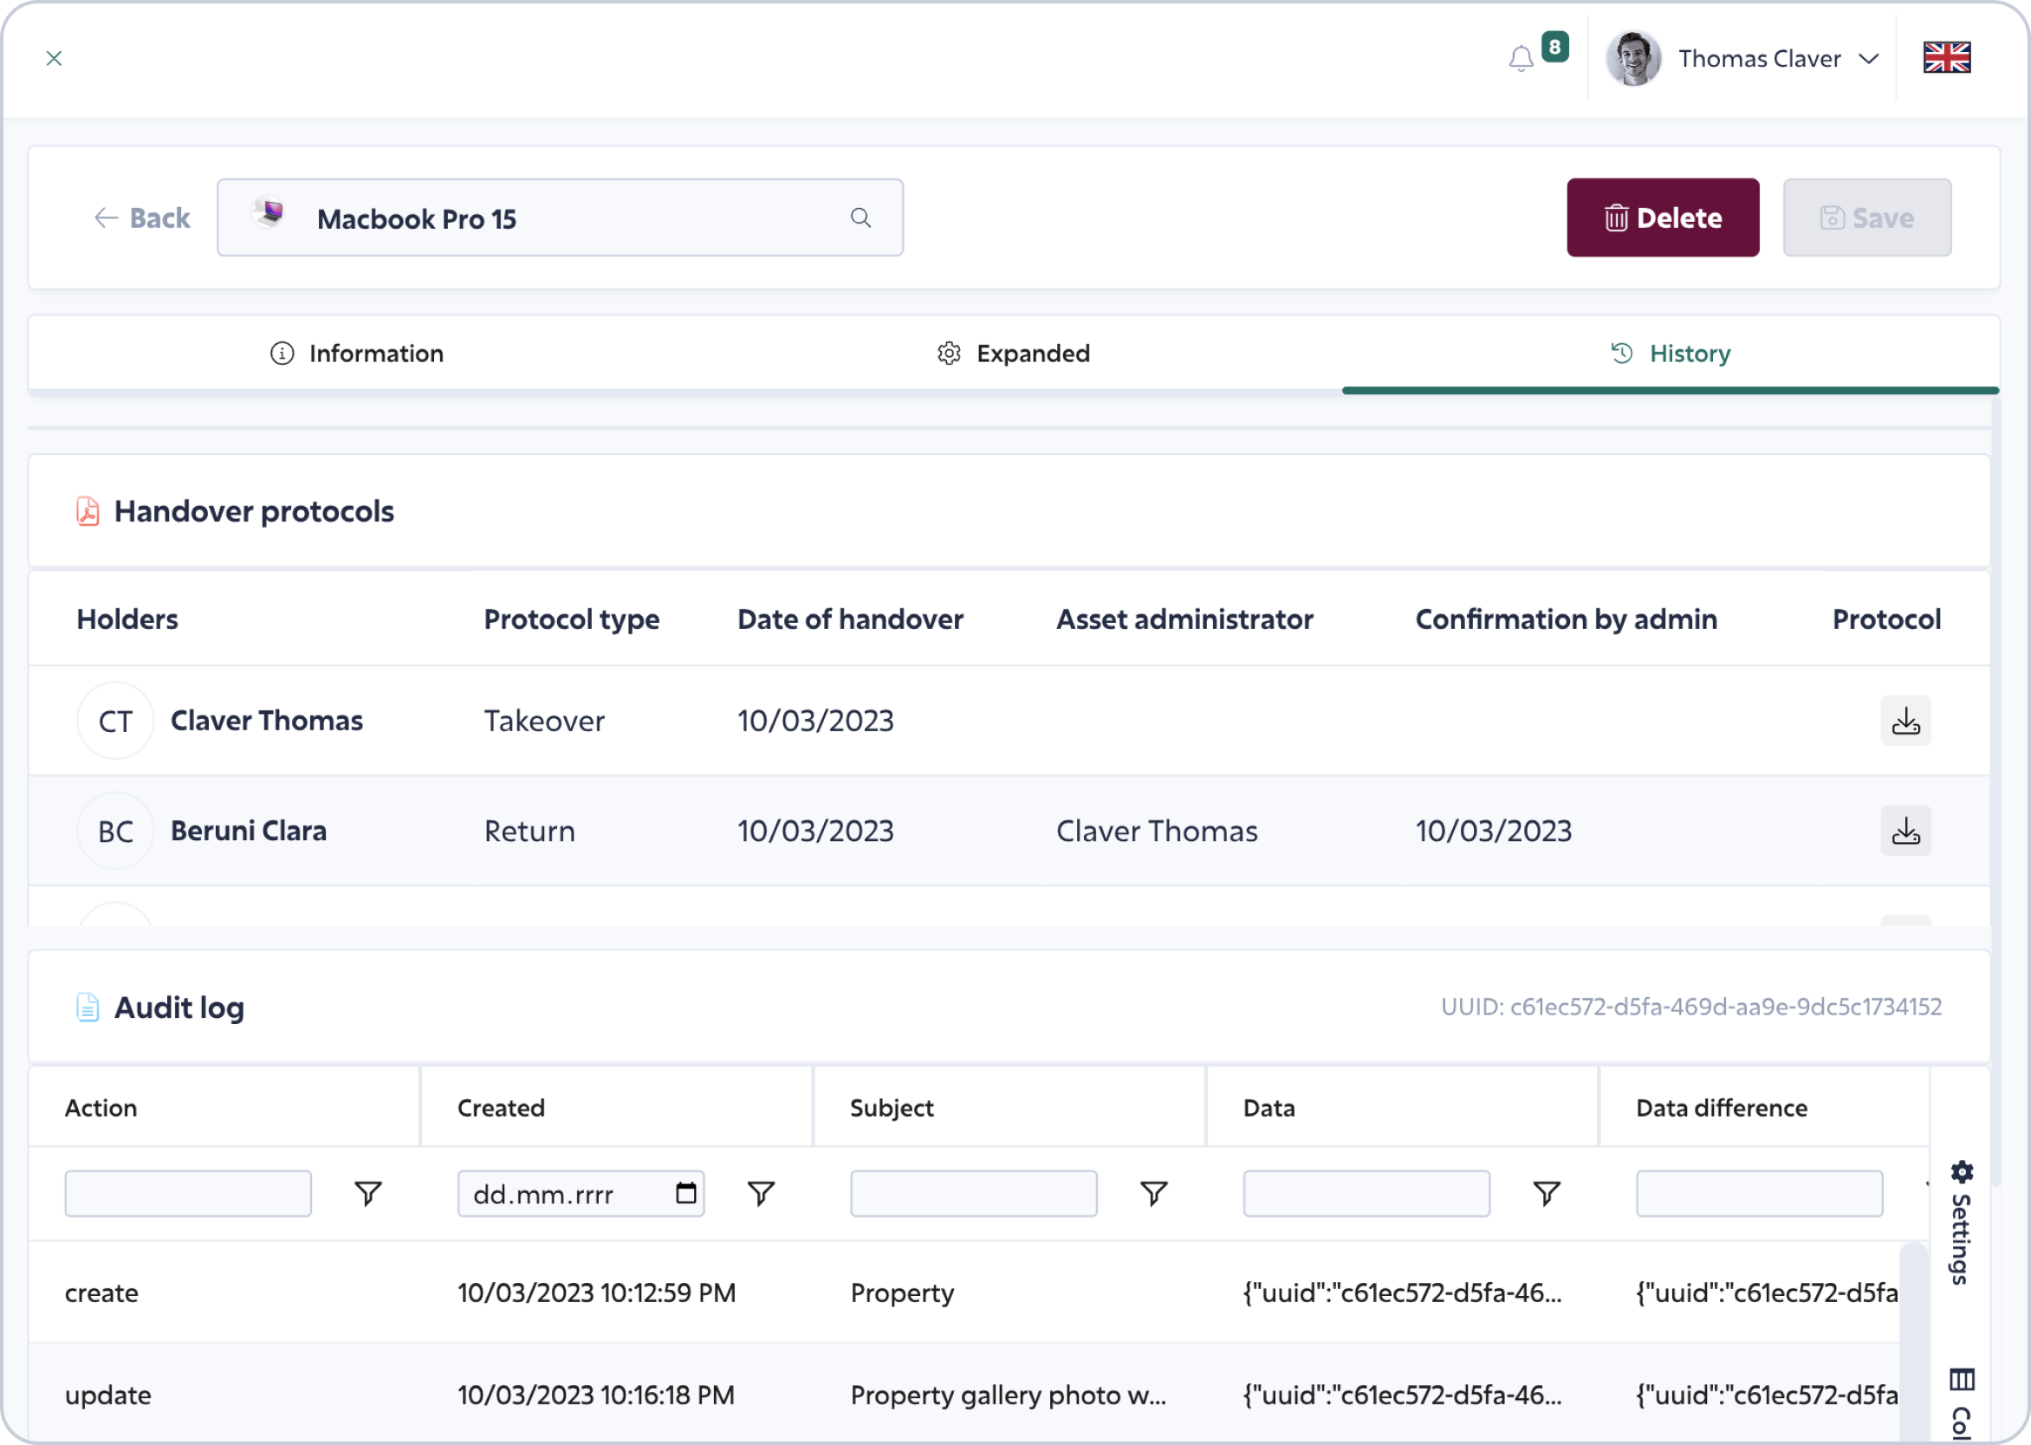Viewport: 2031px width, 1445px height.
Task: Click the Date of handover column header
Action: click(850, 619)
